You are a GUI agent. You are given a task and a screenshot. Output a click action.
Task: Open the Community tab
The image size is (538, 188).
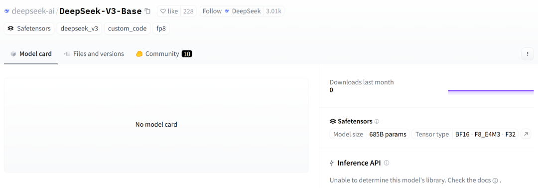click(164, 54)
